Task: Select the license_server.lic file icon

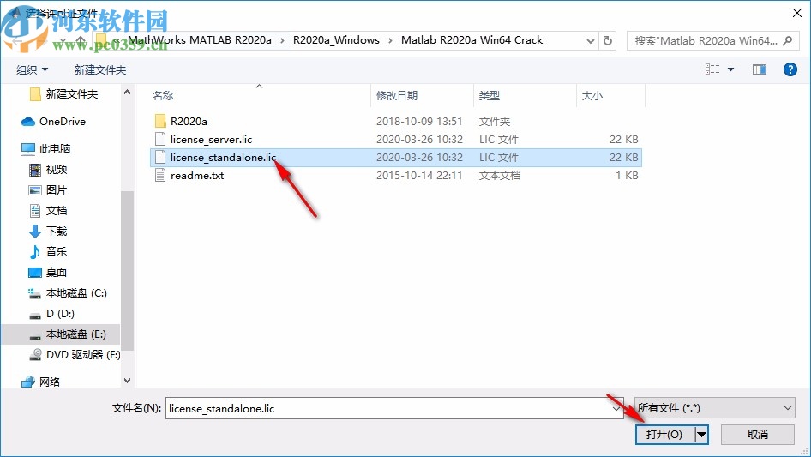Action: 160,139
